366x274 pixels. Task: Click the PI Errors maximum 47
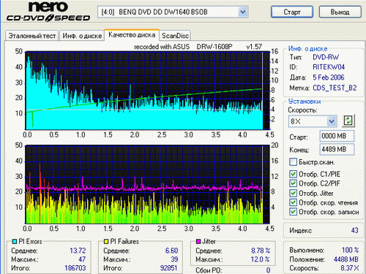coord(82,259)
